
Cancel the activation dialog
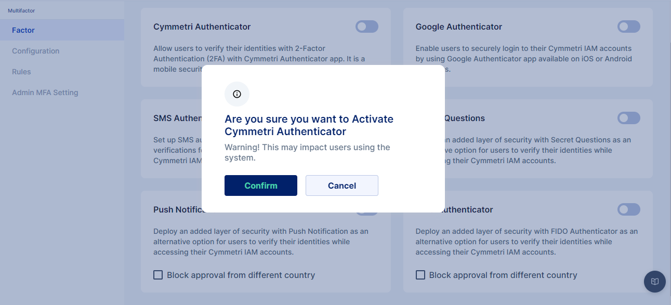(342, 185)
